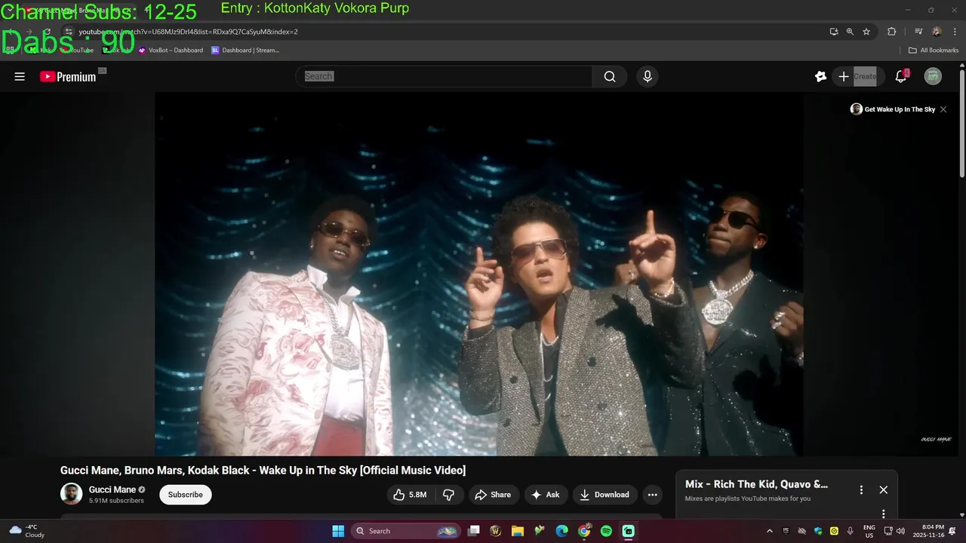966x543 pixels.
Task: Open Chrome three-dot menu
Action: (953, 32)
